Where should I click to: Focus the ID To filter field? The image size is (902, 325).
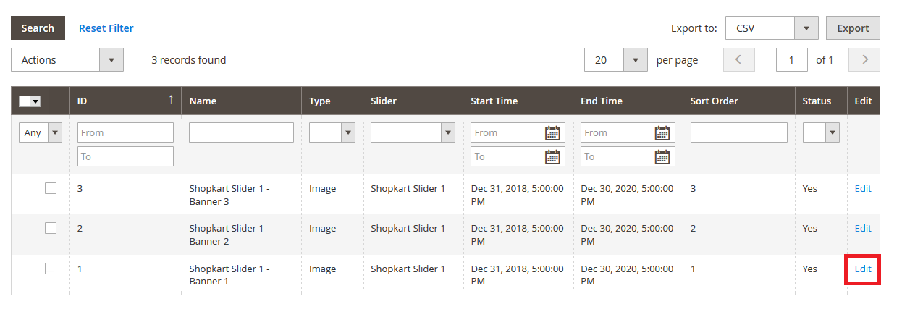click(x=125, y=156)
